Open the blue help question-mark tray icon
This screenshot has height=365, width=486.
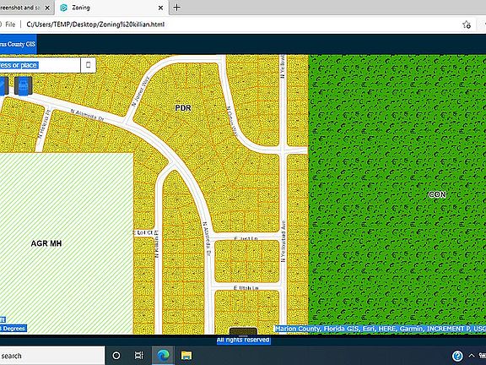[x=457, y=356]
